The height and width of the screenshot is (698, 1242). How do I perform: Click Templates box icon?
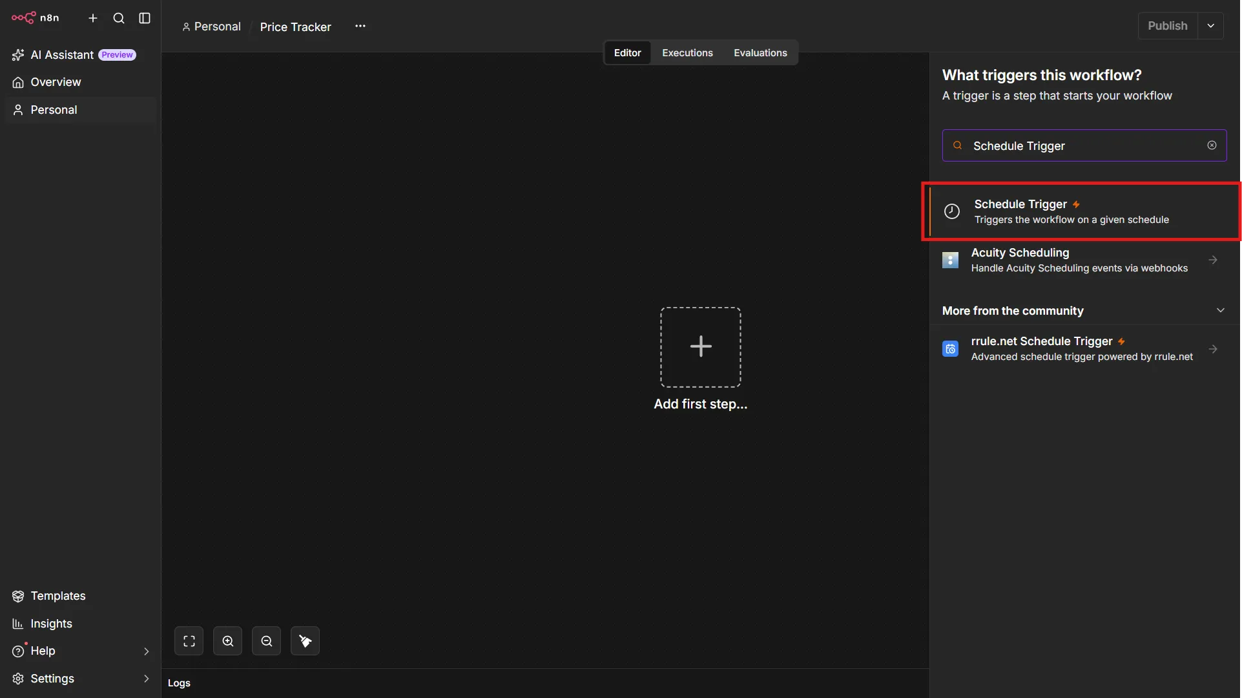click(18, 596)
